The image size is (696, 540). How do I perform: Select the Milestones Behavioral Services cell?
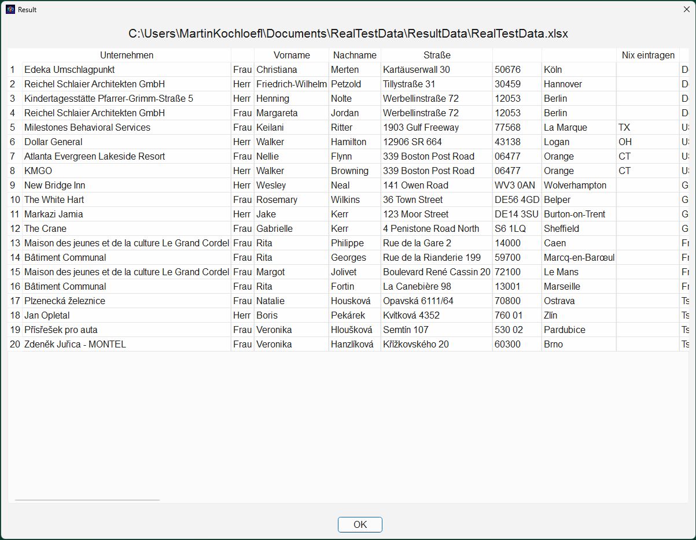127,127
